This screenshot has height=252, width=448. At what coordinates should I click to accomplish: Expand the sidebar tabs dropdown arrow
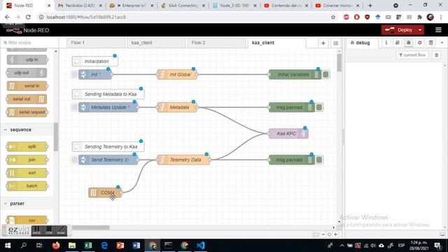442,43
